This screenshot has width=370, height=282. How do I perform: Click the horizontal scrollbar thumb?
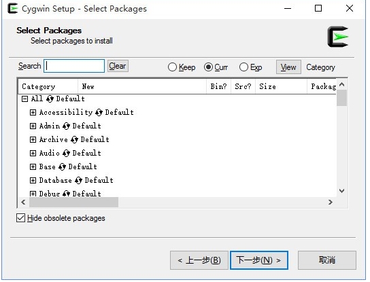73,202
